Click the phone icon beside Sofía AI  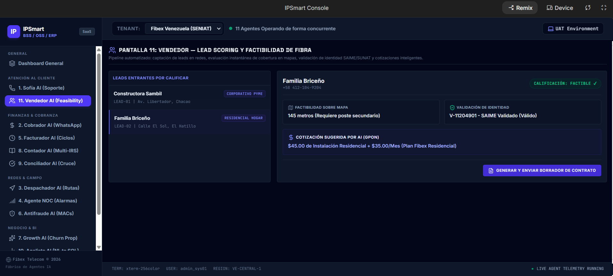click(x=12, y=88)
